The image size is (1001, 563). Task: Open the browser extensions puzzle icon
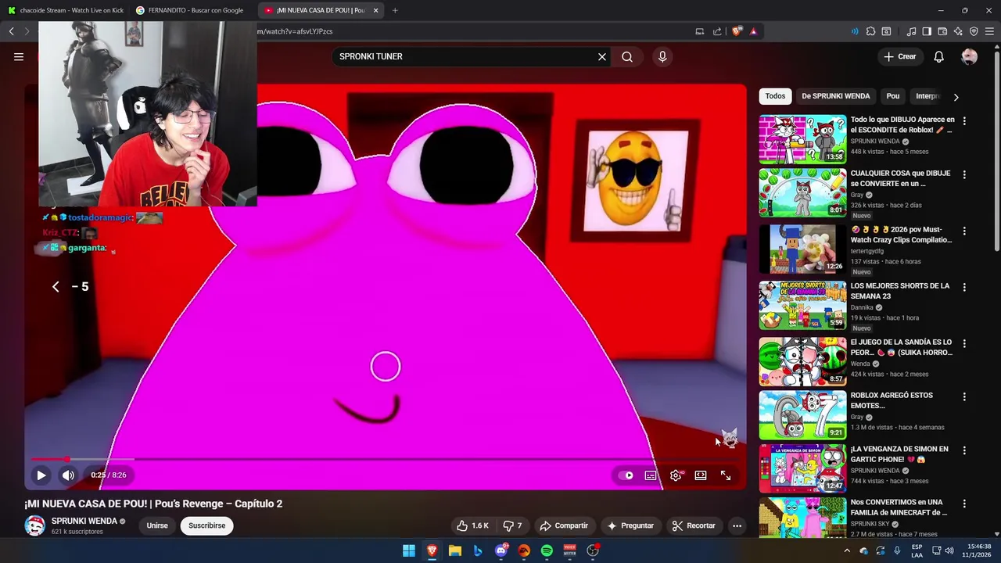pyautogui.click(x=870, y=31)
